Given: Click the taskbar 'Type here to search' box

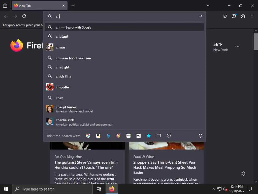Looking at the screenshot, I should tap(52, 189).
